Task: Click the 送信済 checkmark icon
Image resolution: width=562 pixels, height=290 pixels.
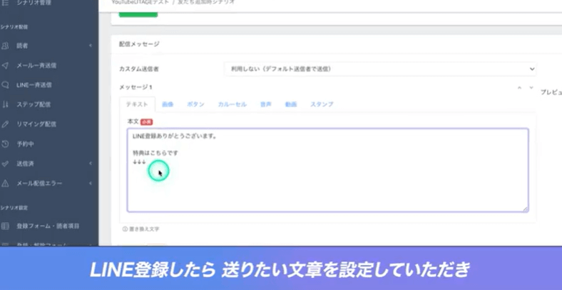Action: pos(6,164)
